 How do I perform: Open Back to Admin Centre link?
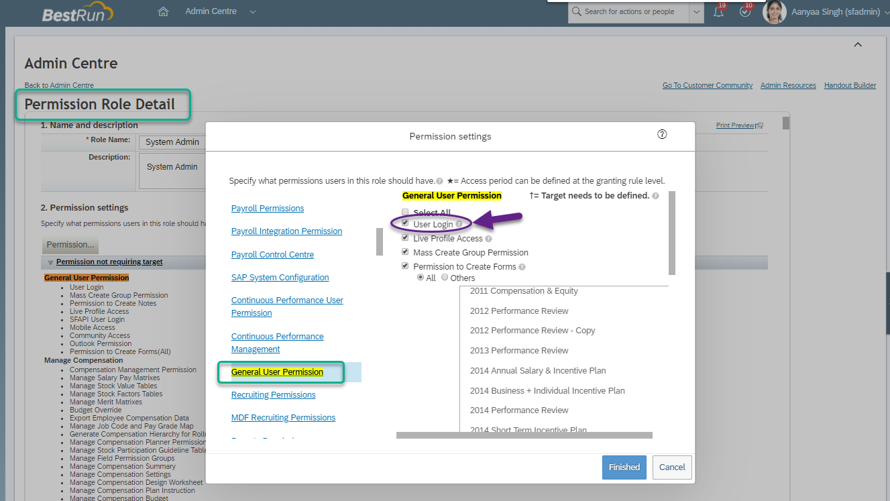coord(59,85)
